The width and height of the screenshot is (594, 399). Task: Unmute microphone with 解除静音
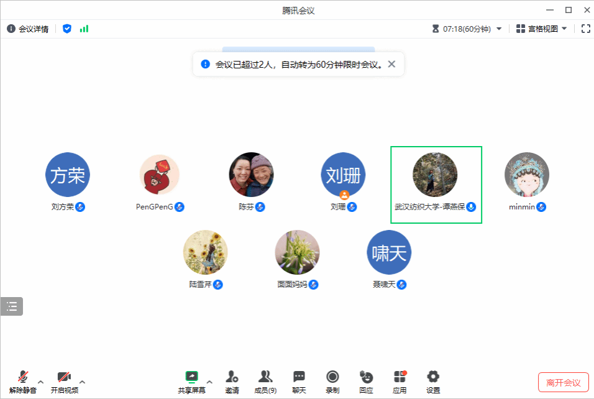[23, 380]
